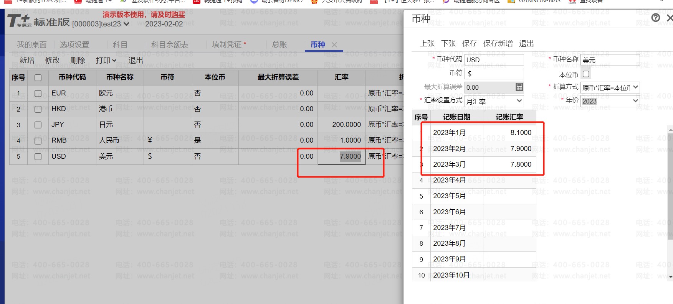Open the 填制凭证 tab
This screenshot has width=673, height=304.
click(x=228, y=45)
